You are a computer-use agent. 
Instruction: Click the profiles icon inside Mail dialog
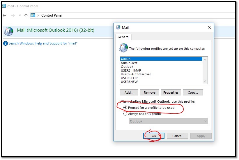tap(123, 48)
